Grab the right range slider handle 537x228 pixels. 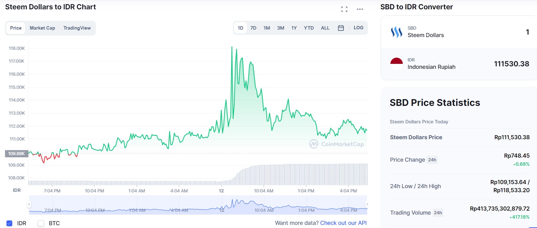[367, 205]
